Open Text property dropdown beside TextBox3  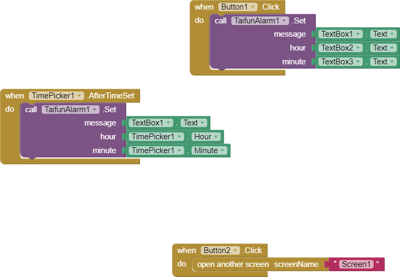[x=383, y=62]
